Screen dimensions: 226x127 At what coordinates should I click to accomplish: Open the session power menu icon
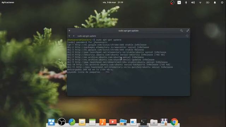(222, 2)
